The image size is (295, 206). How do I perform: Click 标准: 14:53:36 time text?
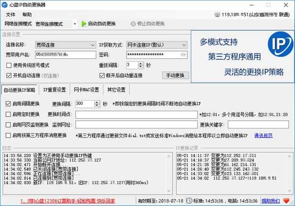[x=208, y=201]
